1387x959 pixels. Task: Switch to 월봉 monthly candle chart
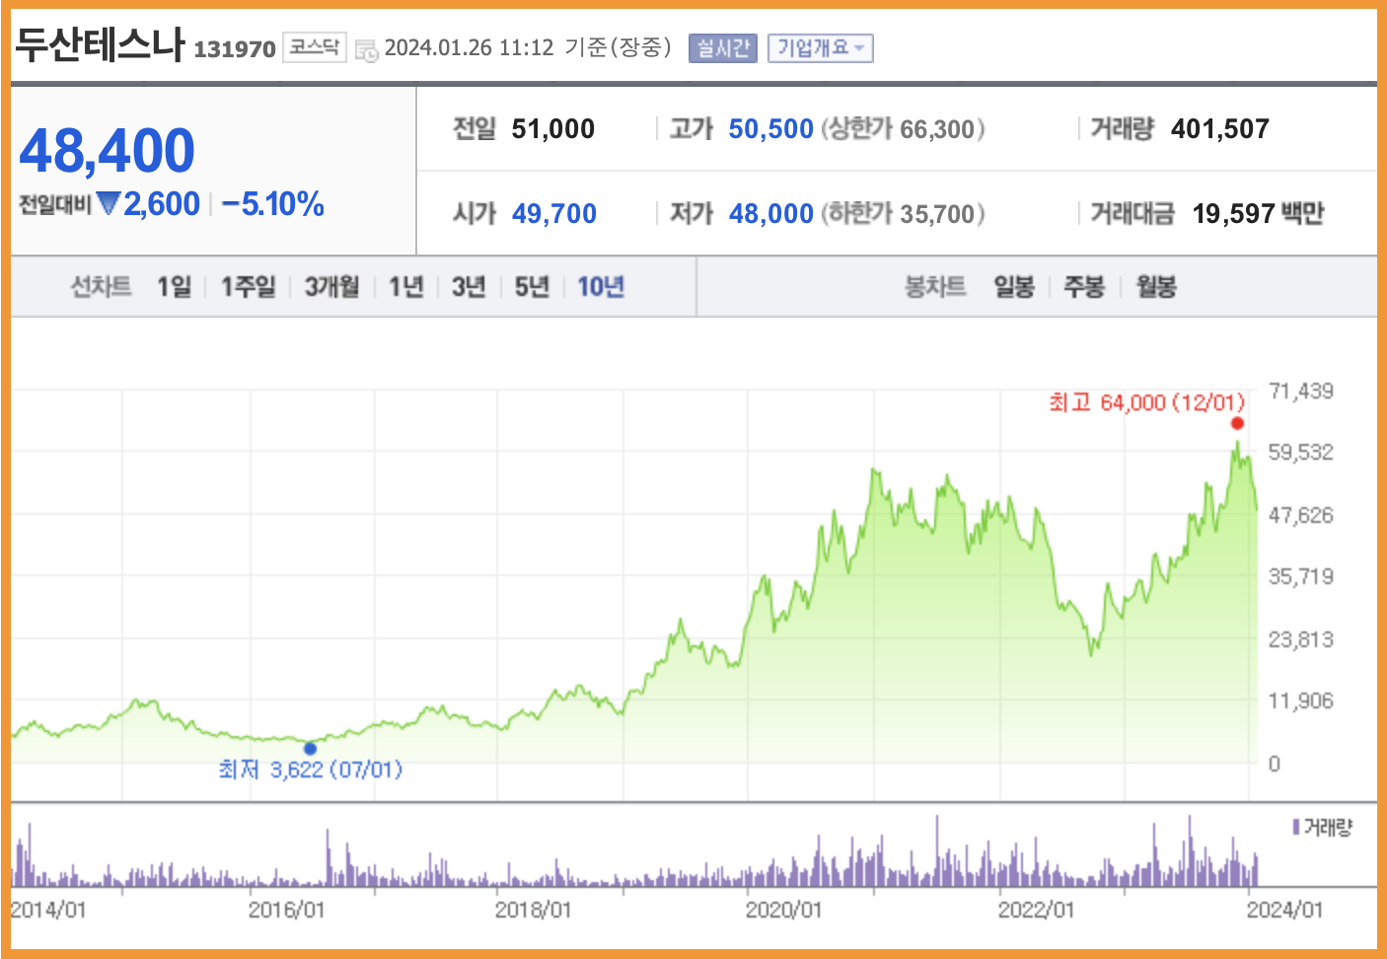point(1156,286)
